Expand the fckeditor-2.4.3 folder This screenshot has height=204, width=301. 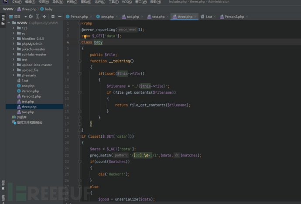(14, 38)
